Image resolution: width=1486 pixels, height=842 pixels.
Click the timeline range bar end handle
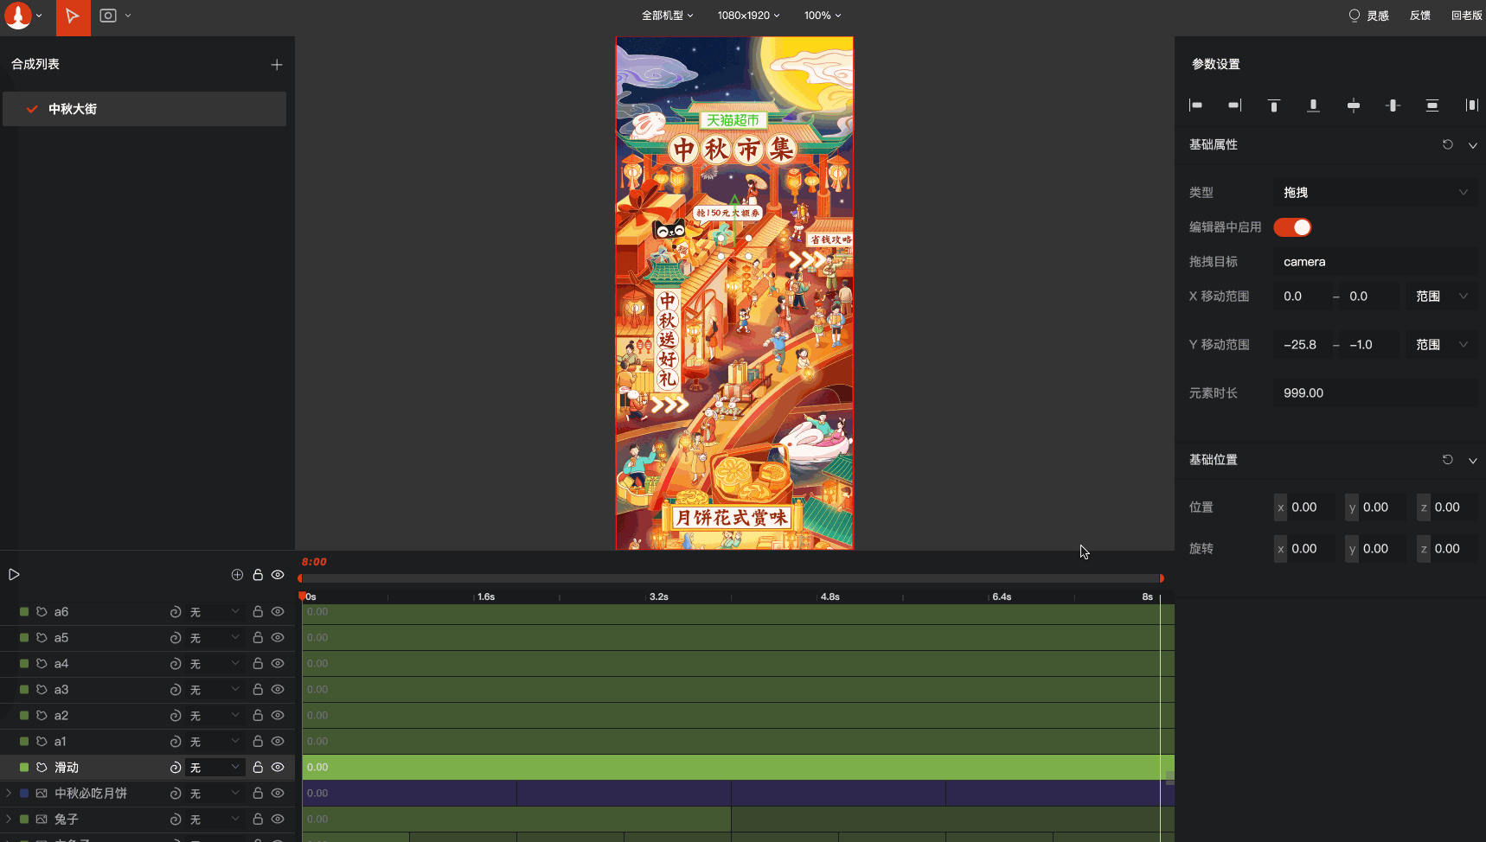pyautogui.click(x=1162, y=578)
